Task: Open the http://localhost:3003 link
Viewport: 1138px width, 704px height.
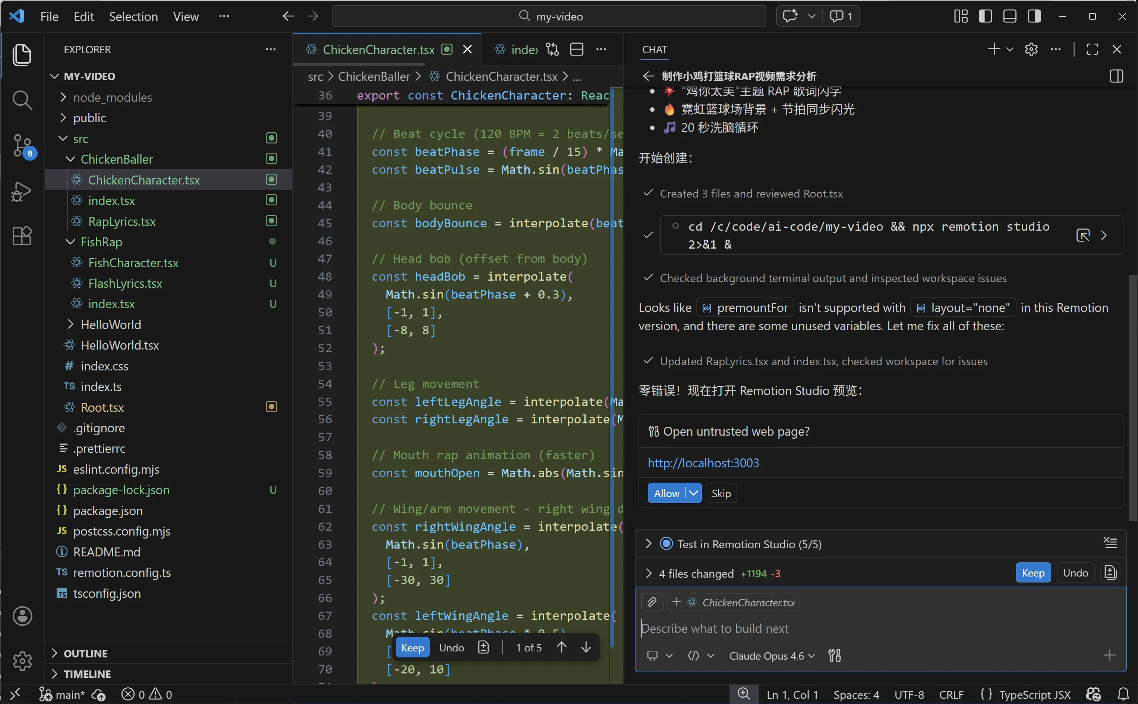Action: [x=703, y=463]
